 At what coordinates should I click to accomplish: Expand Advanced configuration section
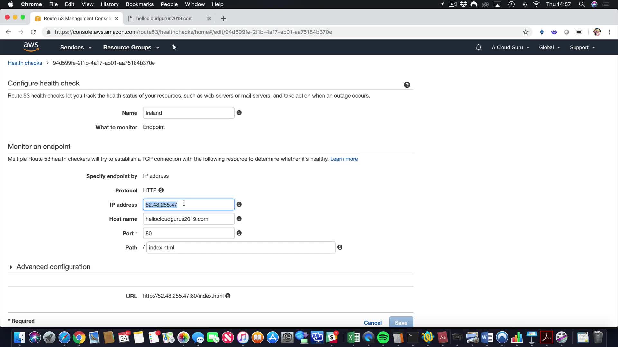click(x=53, y=267)
